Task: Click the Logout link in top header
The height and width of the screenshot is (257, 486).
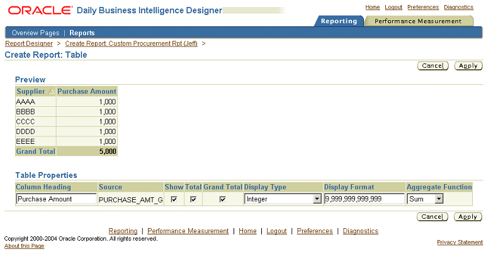Action: click(x=393, y=7)
